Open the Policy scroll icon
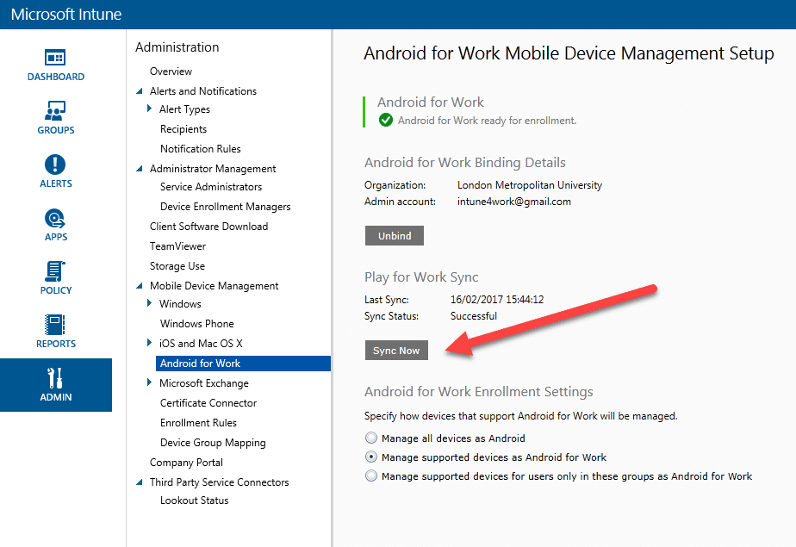The height and width of the screenshot is (547, 796). (55, 271)
